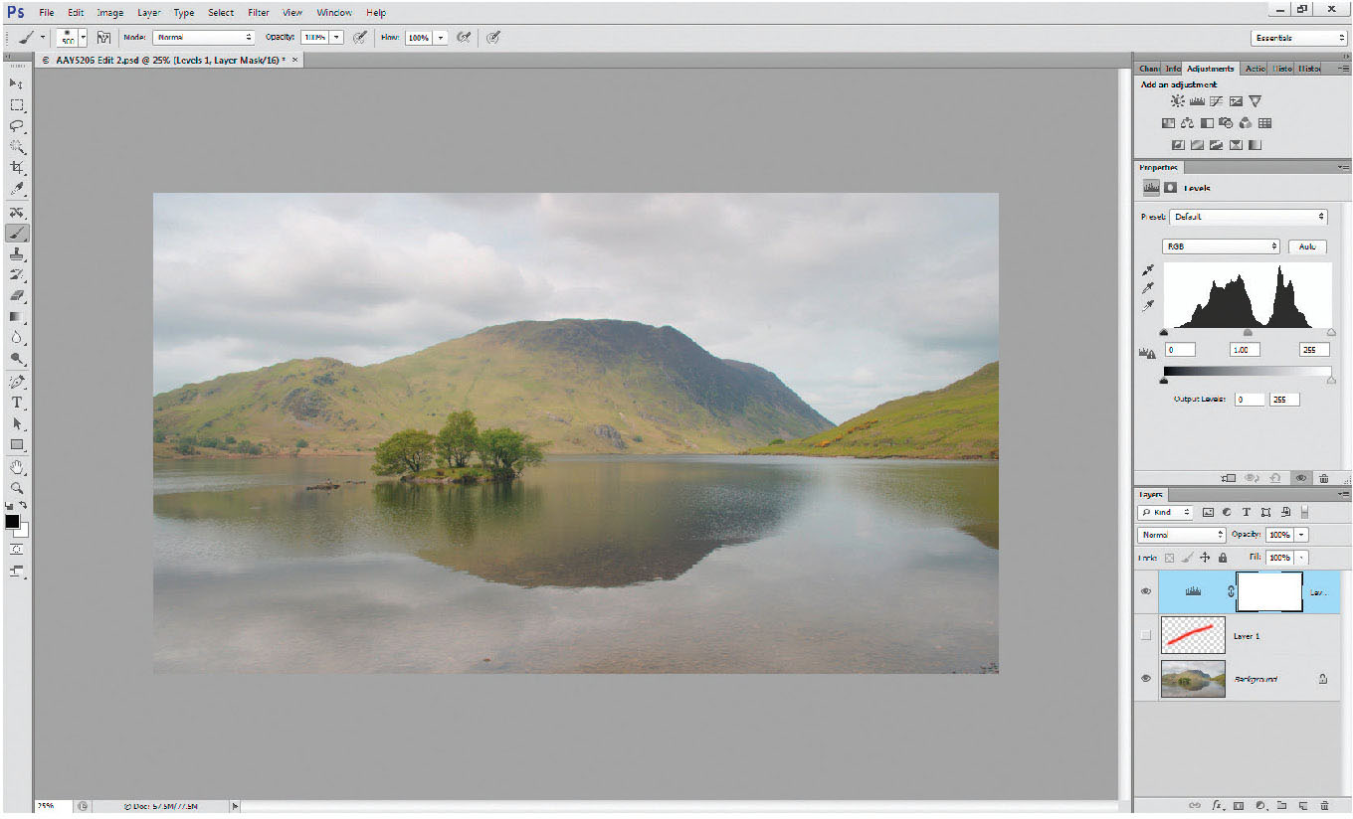This screenshot has width=1353, height=819.
Task: Open the Filter menu
Action: pos(259,13)
